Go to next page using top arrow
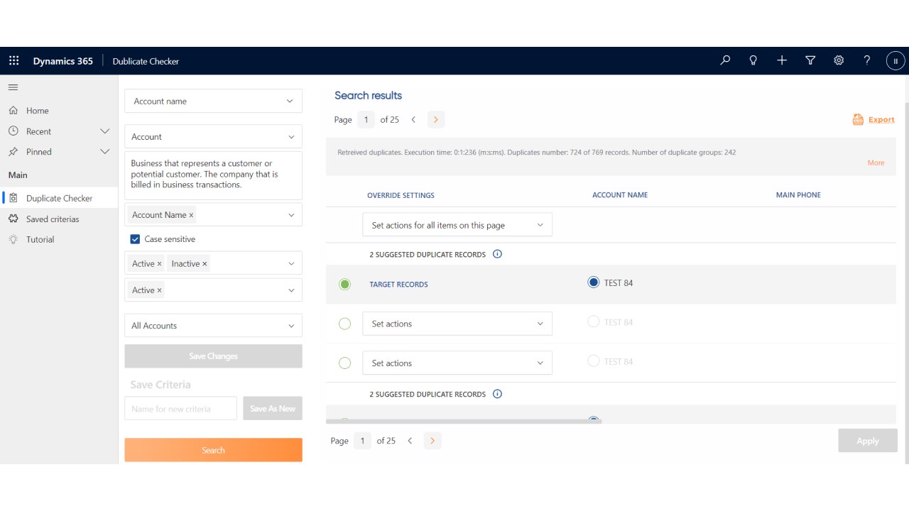This screenshot has width=909, height=511. (436, 120)
